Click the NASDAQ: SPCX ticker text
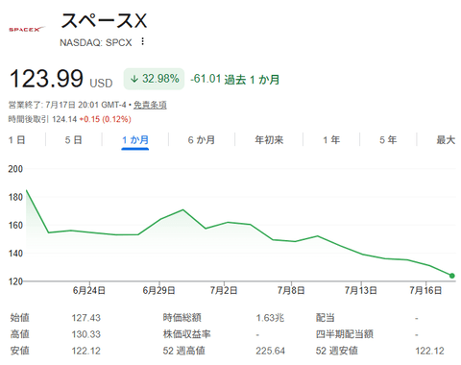 pyautogui.click(x=96, y=42)
